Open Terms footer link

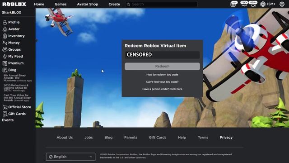[203, 138]
